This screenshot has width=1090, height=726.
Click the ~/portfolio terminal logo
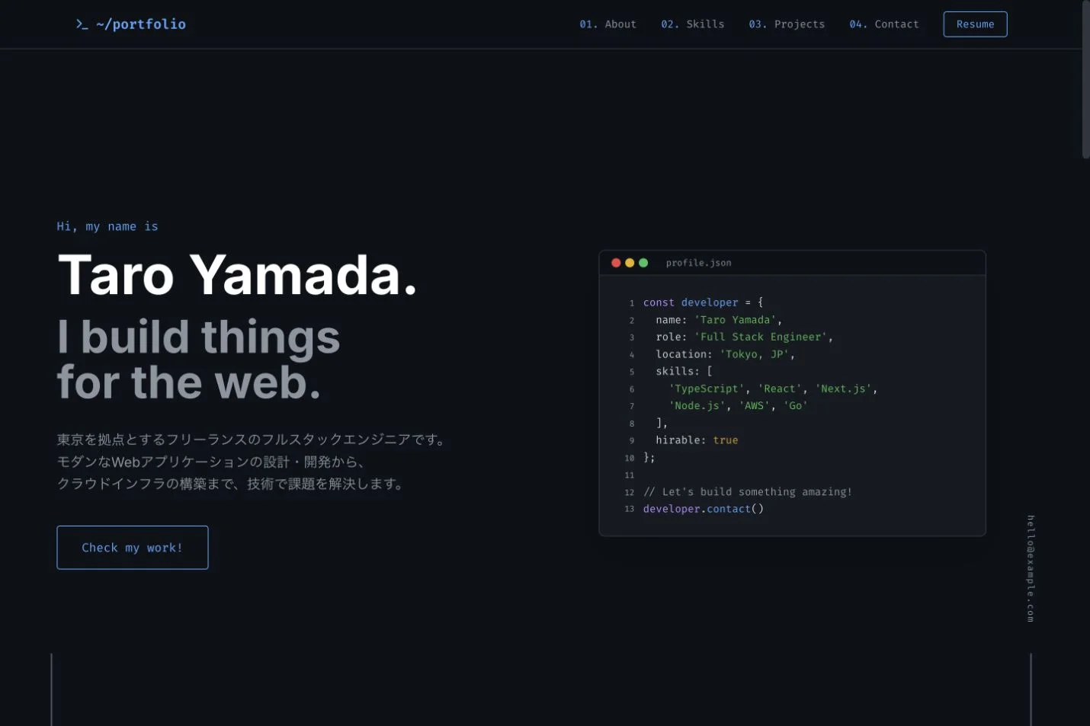point(131,24)
